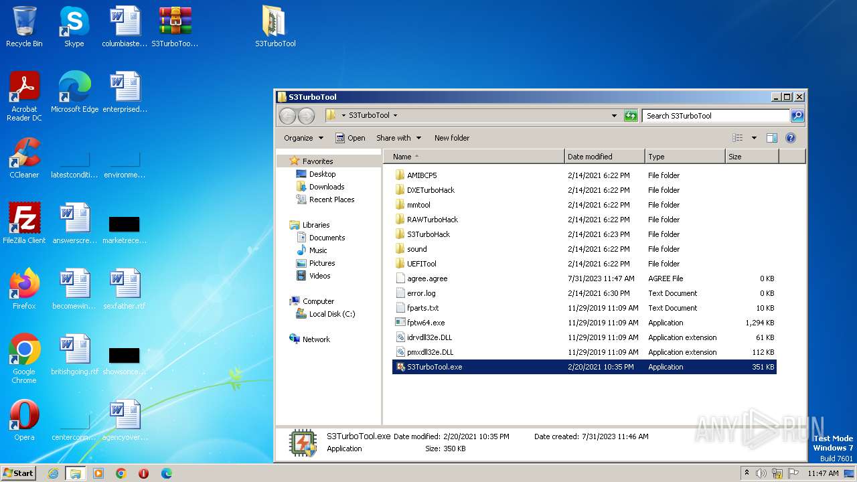857x482 pixels.
Task: Refresh the S3TurboTool folder view
Action: 631,116
